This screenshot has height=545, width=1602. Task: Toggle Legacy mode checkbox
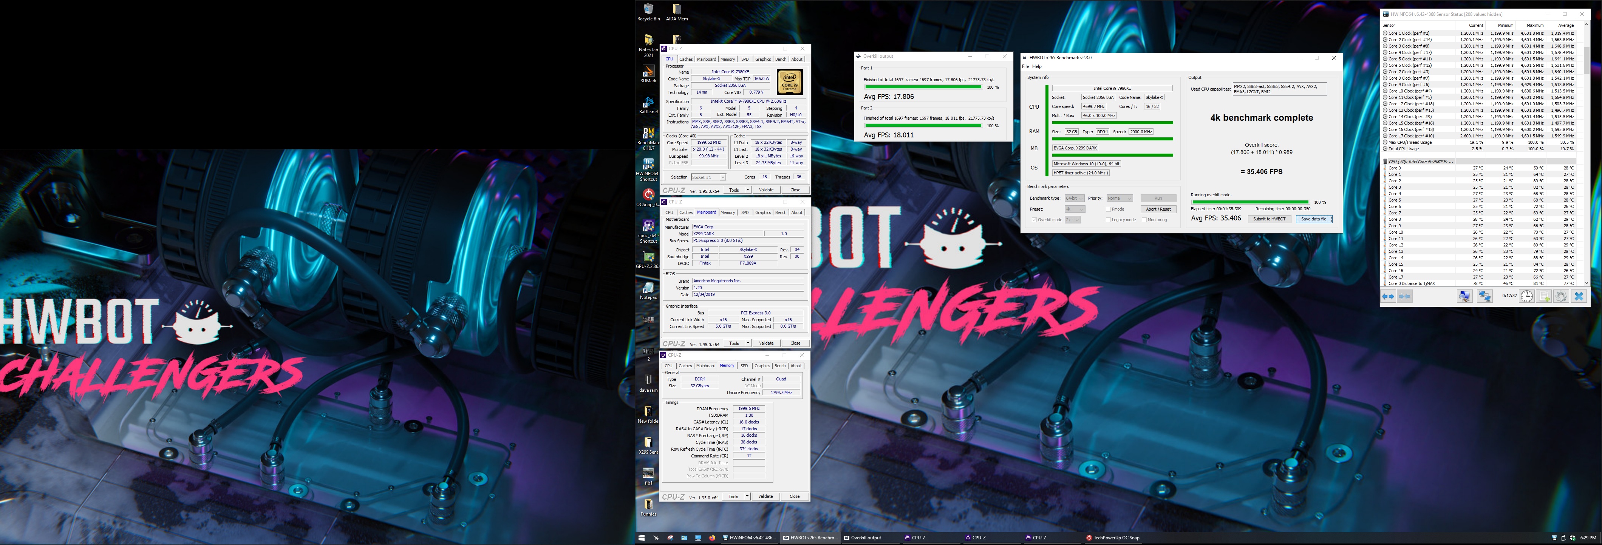tap(1108, 219)
